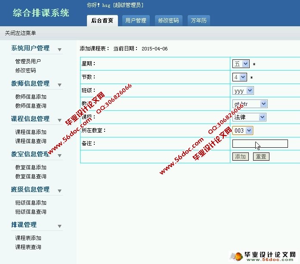The height and width of the screenshot is (264, 300).
Task: Toggle the 排课管理 section arrow
Action: (59, 226)
